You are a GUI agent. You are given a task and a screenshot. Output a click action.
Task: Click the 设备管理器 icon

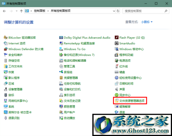coord(6,89)
